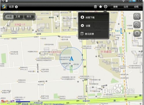This screenshot has height=105, width=144.
Task: Open favorites with the star icon
Action: pos(101,7)
